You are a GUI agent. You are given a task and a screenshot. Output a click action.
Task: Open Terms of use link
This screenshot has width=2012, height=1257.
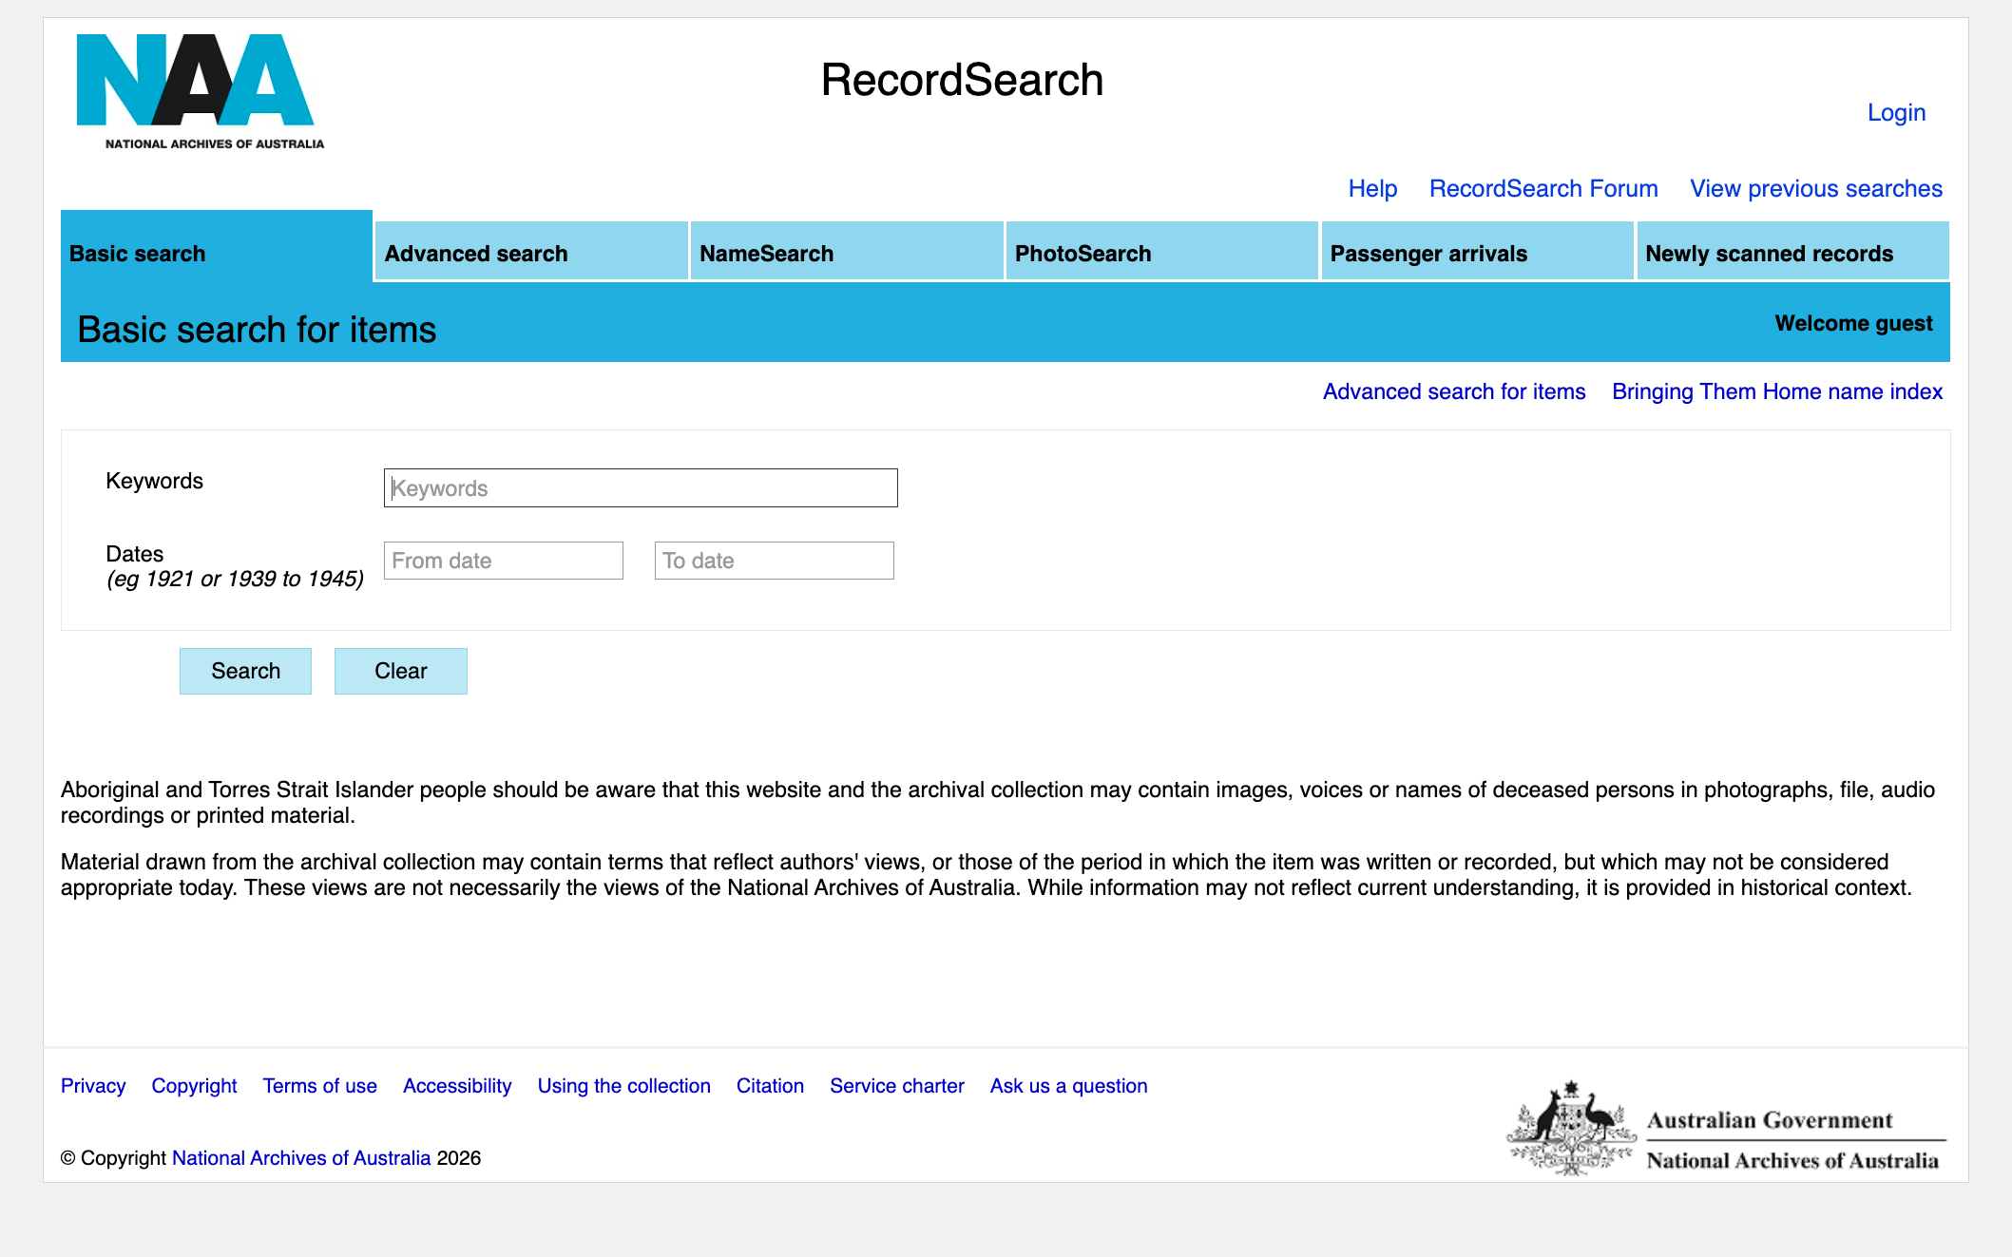[320, 1086]
